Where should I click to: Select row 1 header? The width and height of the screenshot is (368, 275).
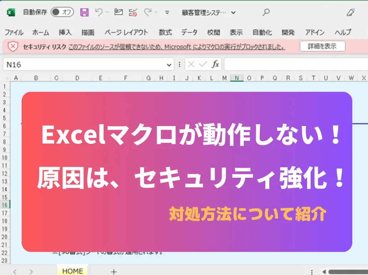[5, 86]
